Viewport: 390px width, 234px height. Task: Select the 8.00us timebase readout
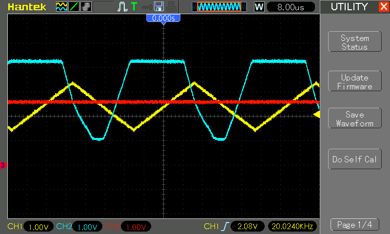point(291,7)
